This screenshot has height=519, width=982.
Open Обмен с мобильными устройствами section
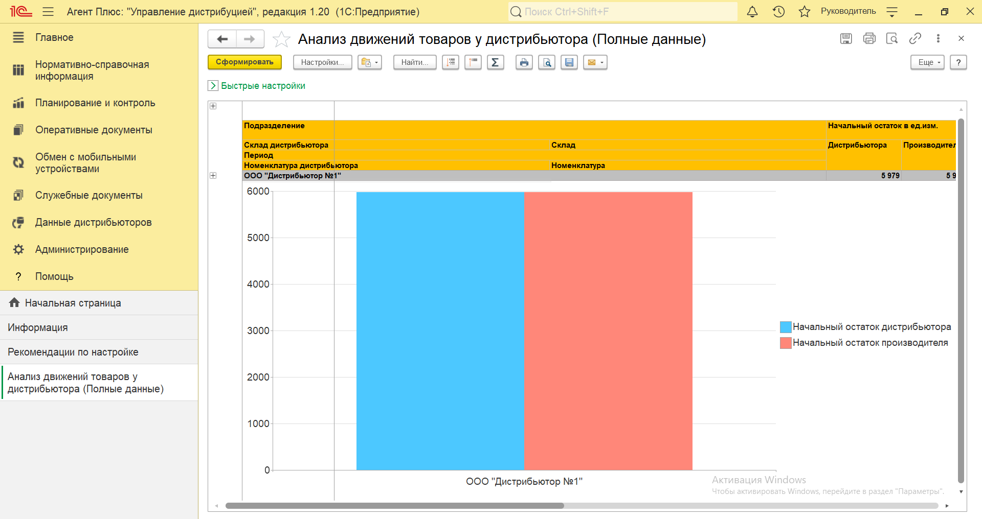point(99,163)
